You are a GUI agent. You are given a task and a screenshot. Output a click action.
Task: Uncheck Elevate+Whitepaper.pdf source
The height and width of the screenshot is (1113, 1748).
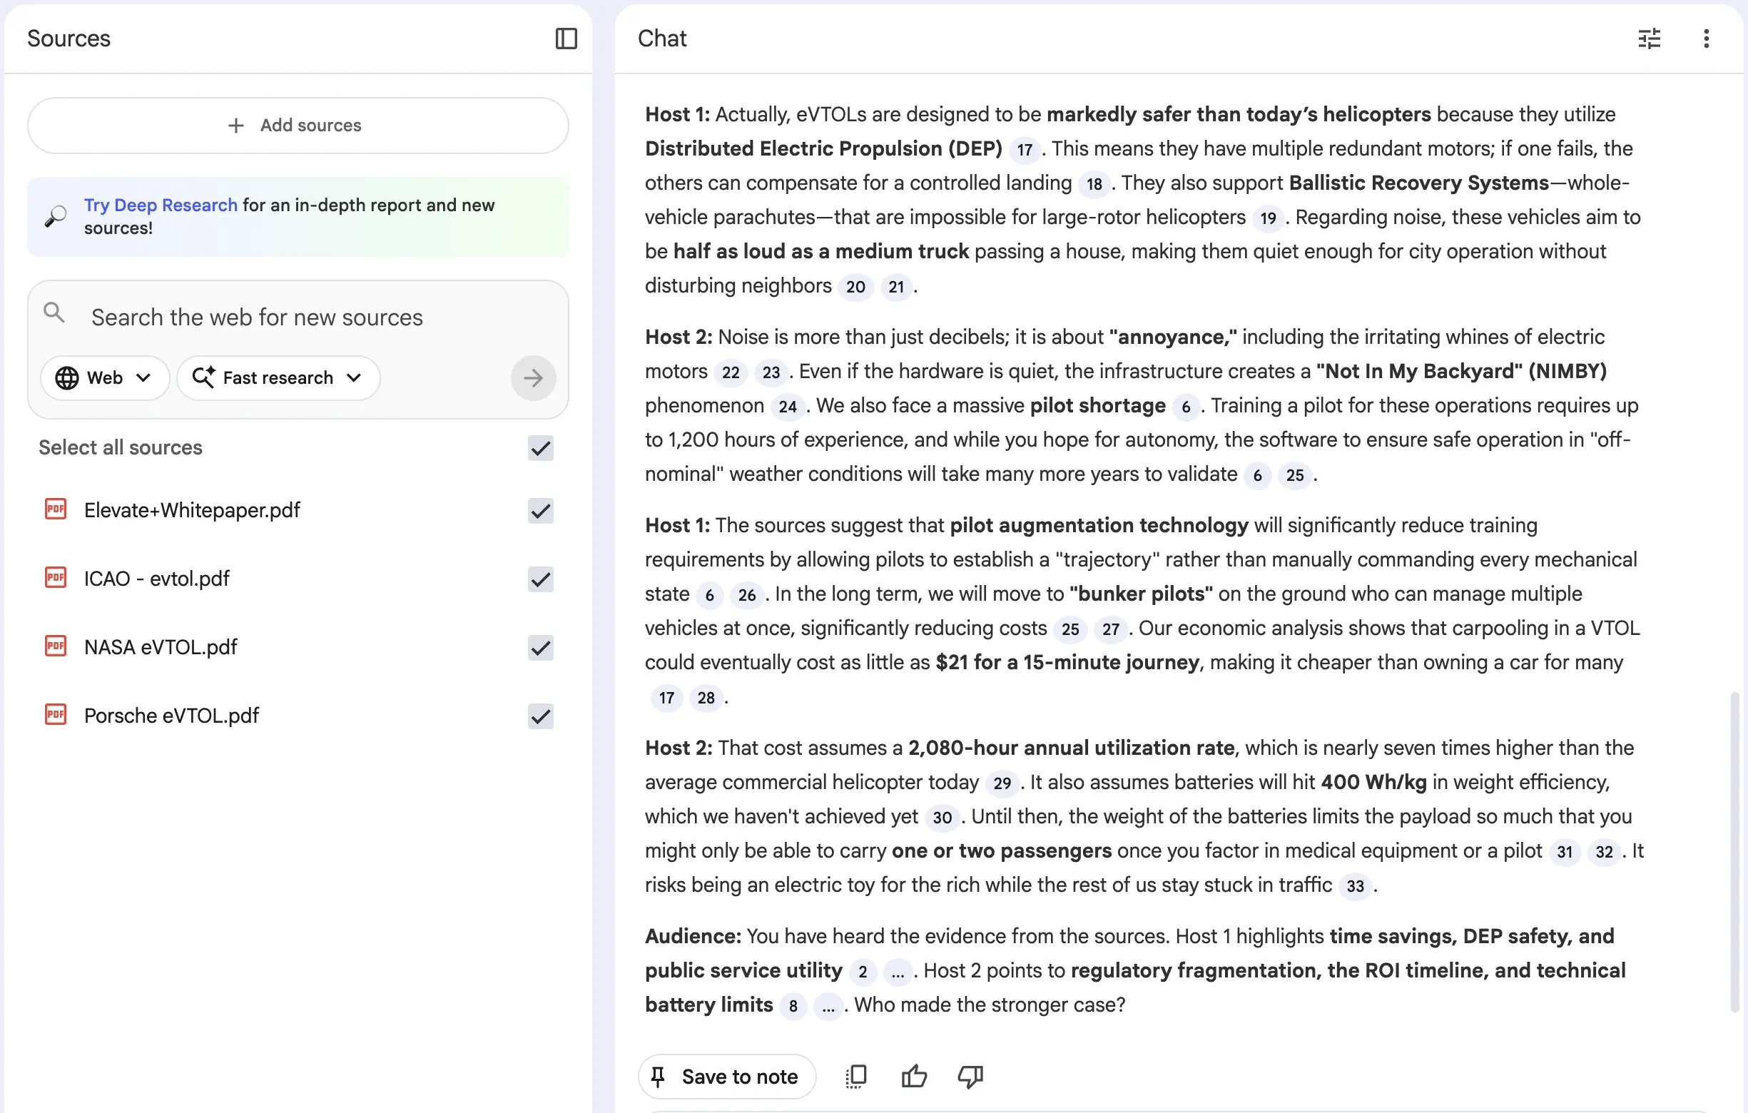[x=540, y=510]
